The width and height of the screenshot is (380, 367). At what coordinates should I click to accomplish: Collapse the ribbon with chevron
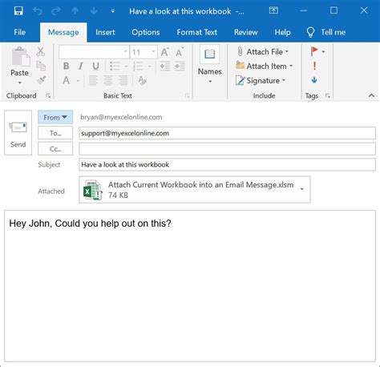pos(371,95)
